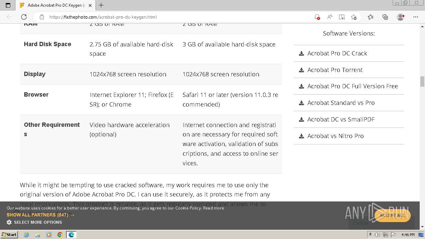Click the blocked notifications bell icon
This screenshot has height=239, width=425.
tap(317, 17)
